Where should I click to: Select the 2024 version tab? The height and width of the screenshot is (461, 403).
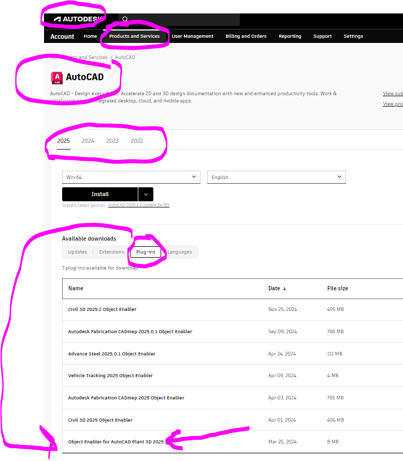click(x=88, y=141)
